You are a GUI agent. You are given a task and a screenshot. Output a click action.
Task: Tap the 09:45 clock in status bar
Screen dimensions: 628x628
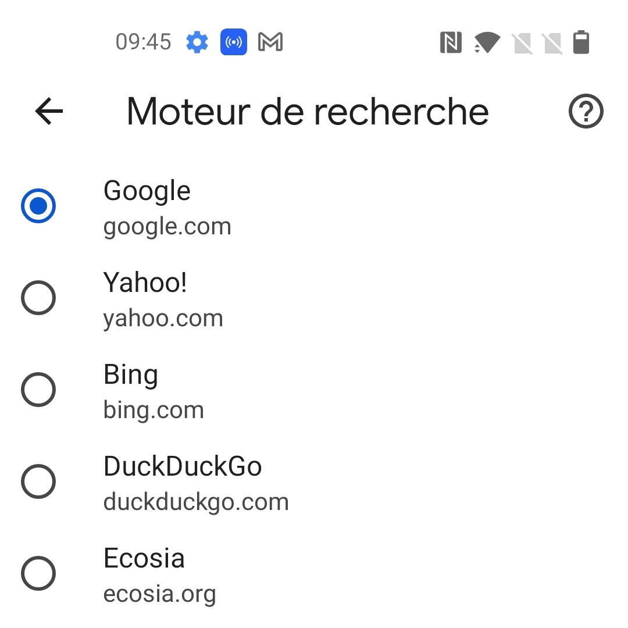pyautogui.click(x=143, y=42)
